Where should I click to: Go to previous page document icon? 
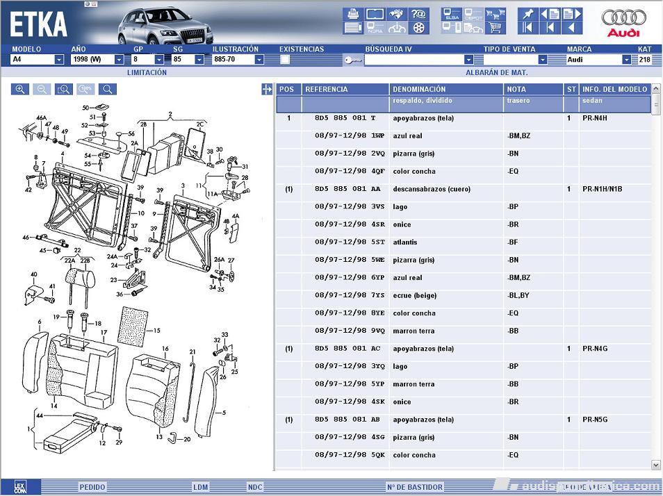coord(550,14)
